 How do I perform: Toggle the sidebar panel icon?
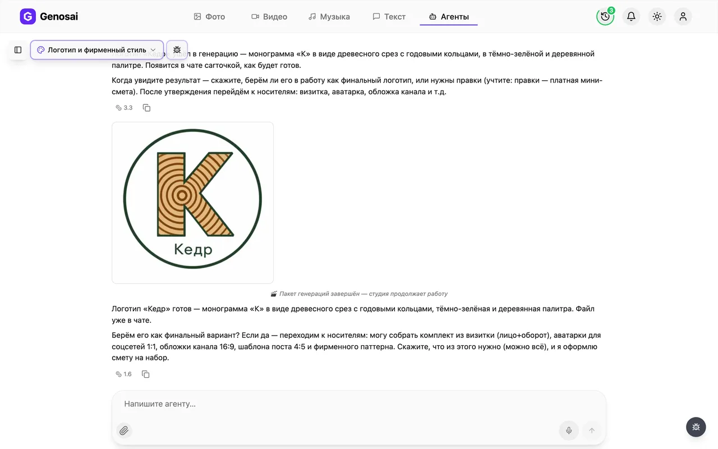(18, 50)
